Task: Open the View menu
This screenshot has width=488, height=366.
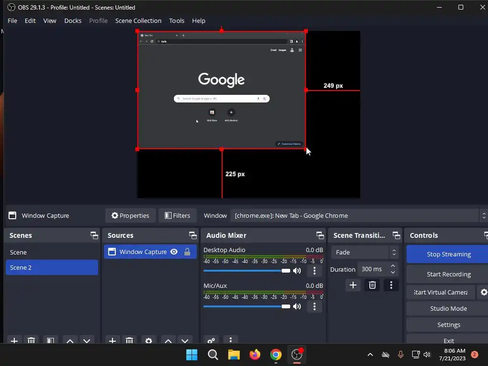Action: [x=50, y=20]
